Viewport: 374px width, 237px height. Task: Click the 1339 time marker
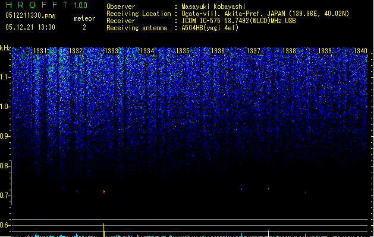[325, 51]
